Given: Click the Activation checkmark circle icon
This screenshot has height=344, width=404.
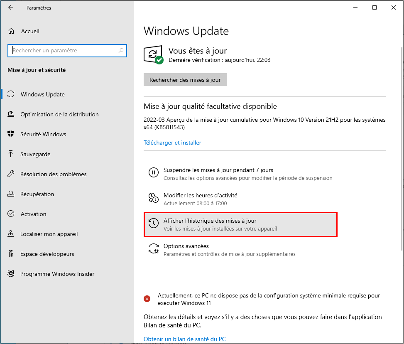Looking at the screenshot, I should tap(11, 214).
